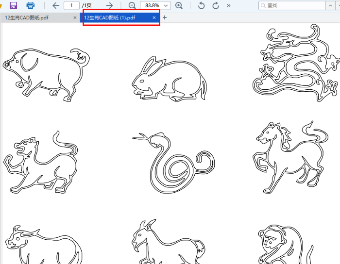This screenshot has height=264, width=340.
Task: Close the 12生肖CAD图纸 (1).pdf tab
Action: click(154, 17)
